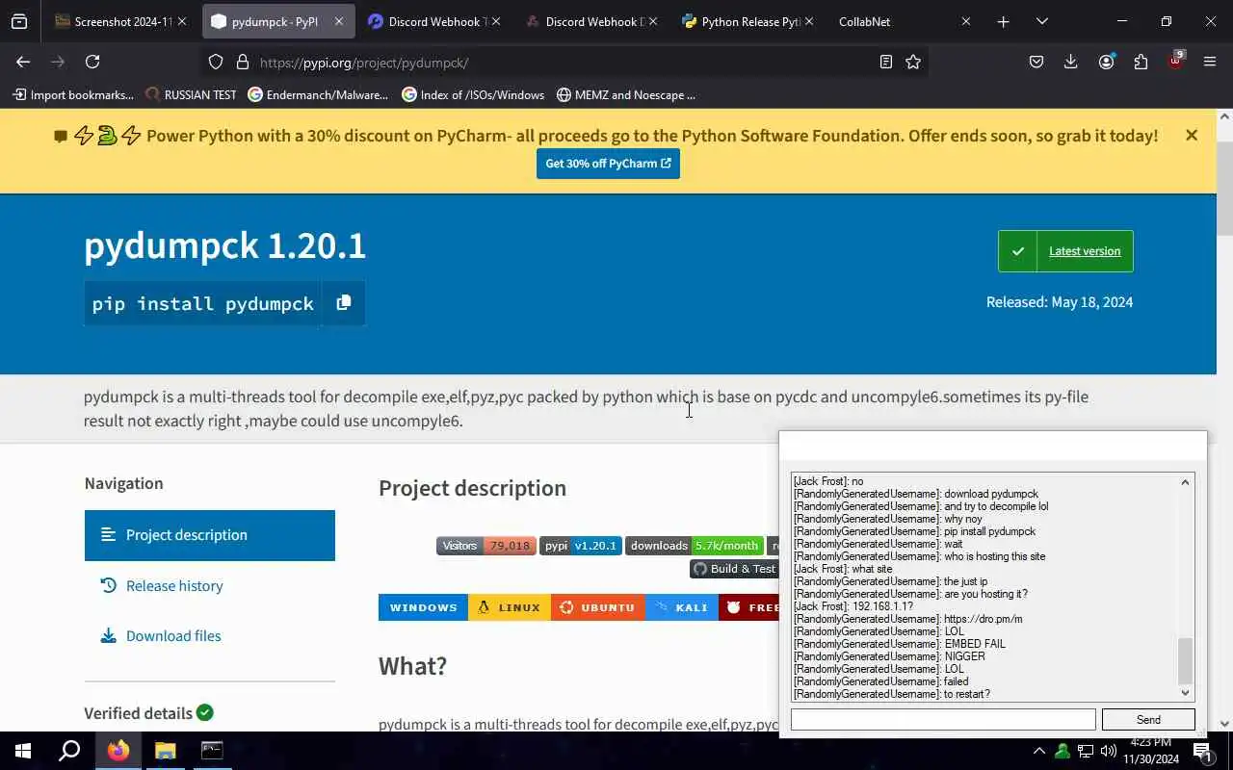This screenshot has height=770, width=1233.
Task: Close the CollabNet tab
Action: pyautogui.click(x=966, y=21)
